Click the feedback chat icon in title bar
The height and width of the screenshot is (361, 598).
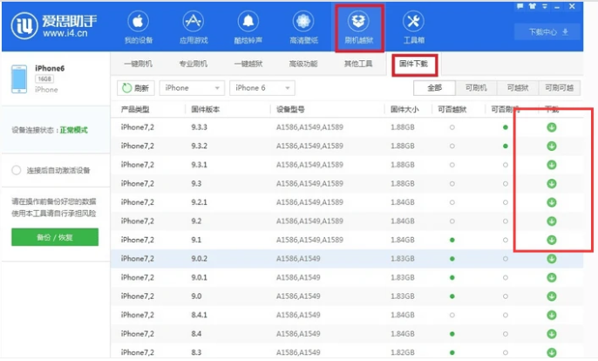(x=520, y=6)
